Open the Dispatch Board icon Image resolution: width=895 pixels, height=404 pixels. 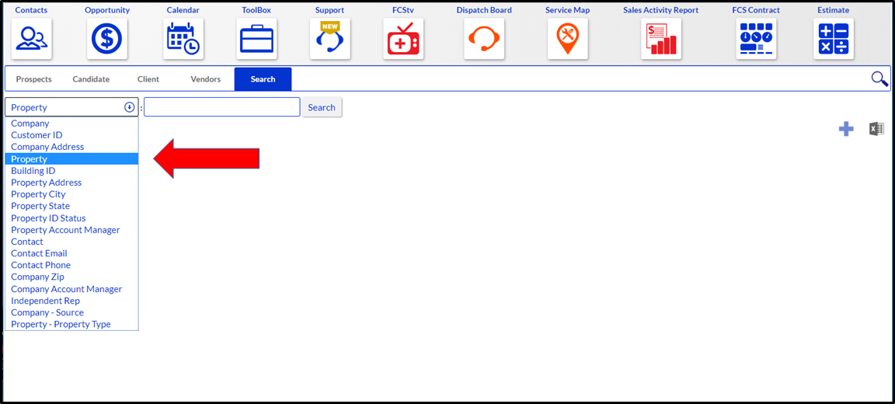484,39
